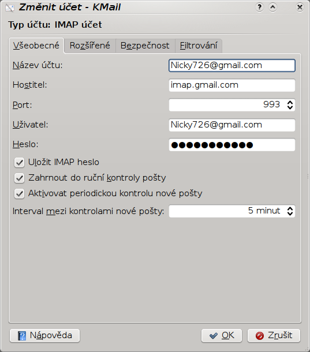Click the Heslo label
Viewport: 310px width, 352px height.
click(x=25, y=144)
